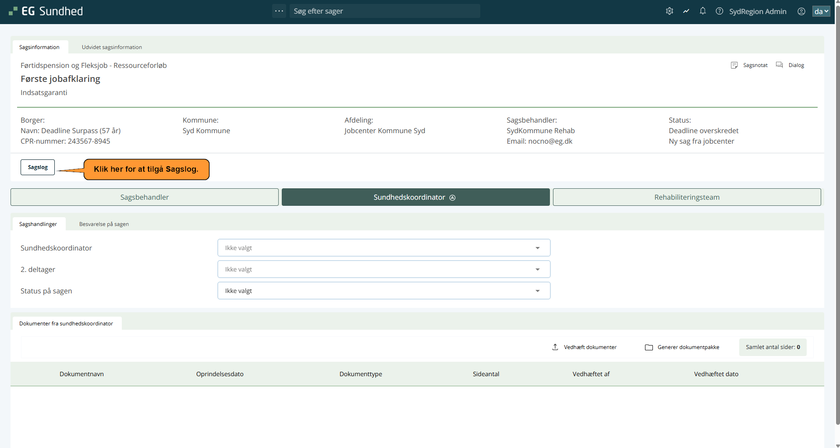Viewport: 840px width, 448px height.
Task: Click the upload icon for Vedhæft dokumenter
Action: click(x=555, y=347)
